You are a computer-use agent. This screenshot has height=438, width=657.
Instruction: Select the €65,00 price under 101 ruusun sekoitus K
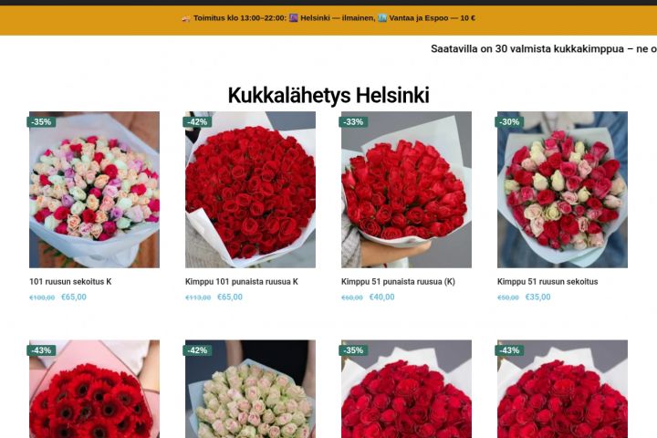click(74, 297)
